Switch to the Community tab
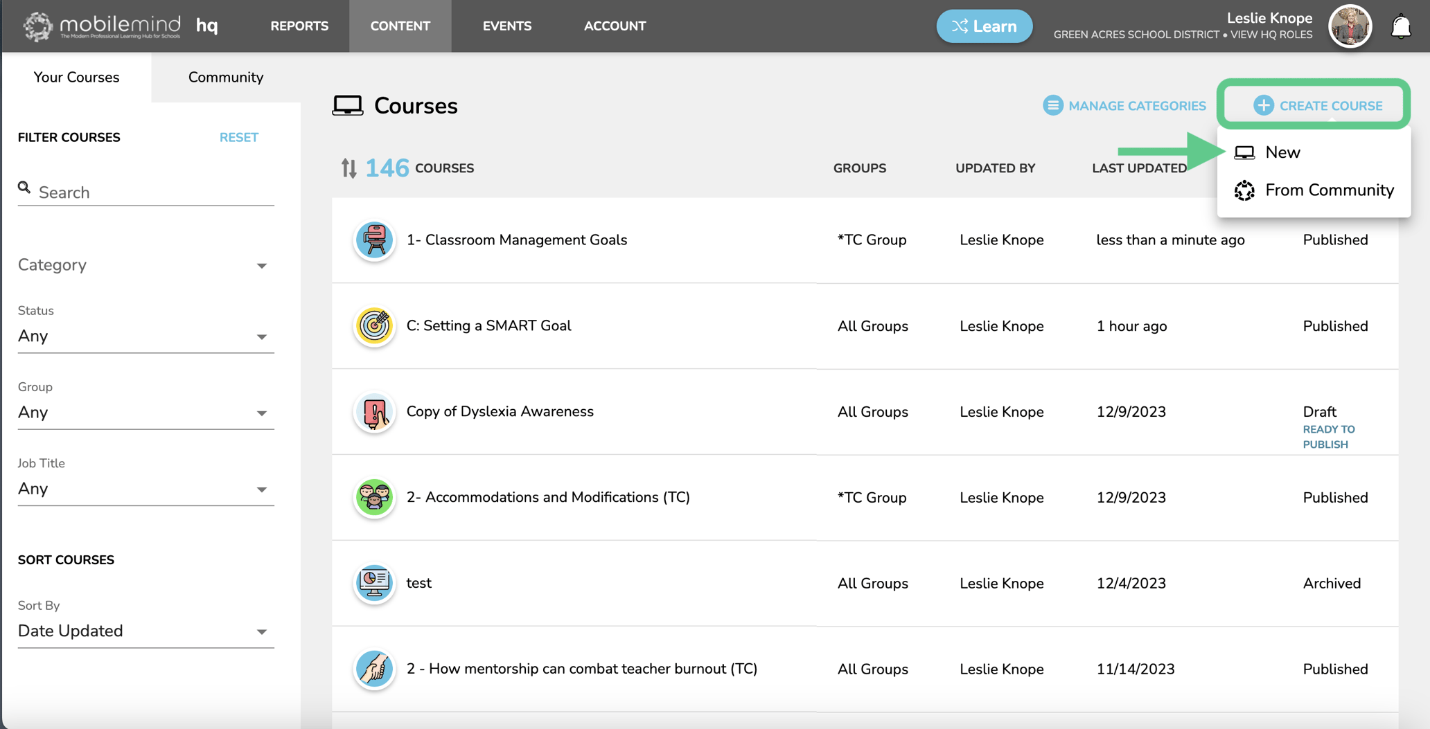Image resolution: width=1430 pixels, height=729 pixels. tap(224, 77)
